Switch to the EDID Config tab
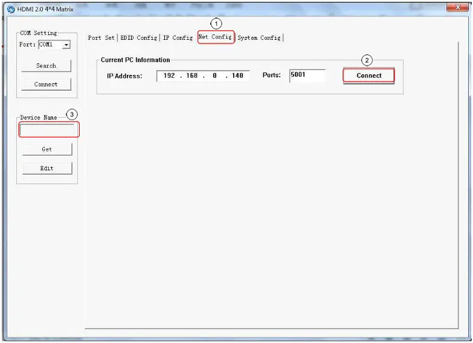The width and height of the screenshot is (473, 343). coord(139,37)
